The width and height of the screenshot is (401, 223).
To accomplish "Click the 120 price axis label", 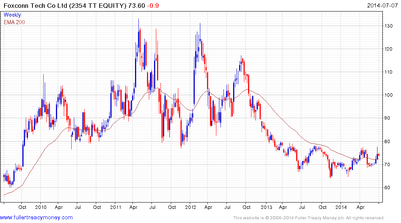I will (x=388, y=49).
